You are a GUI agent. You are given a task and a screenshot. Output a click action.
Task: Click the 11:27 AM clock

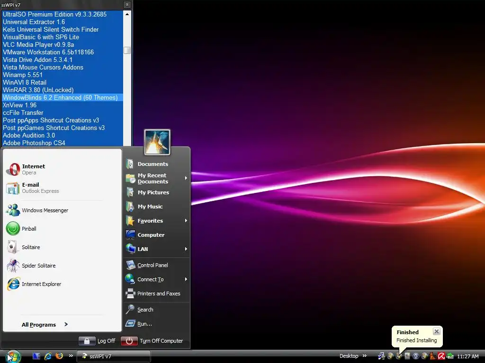tap(467, 356)
